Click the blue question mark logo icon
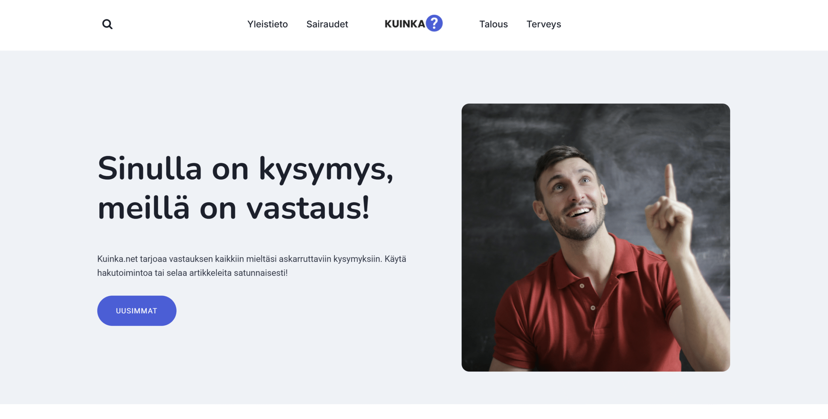 pos(434,23)
